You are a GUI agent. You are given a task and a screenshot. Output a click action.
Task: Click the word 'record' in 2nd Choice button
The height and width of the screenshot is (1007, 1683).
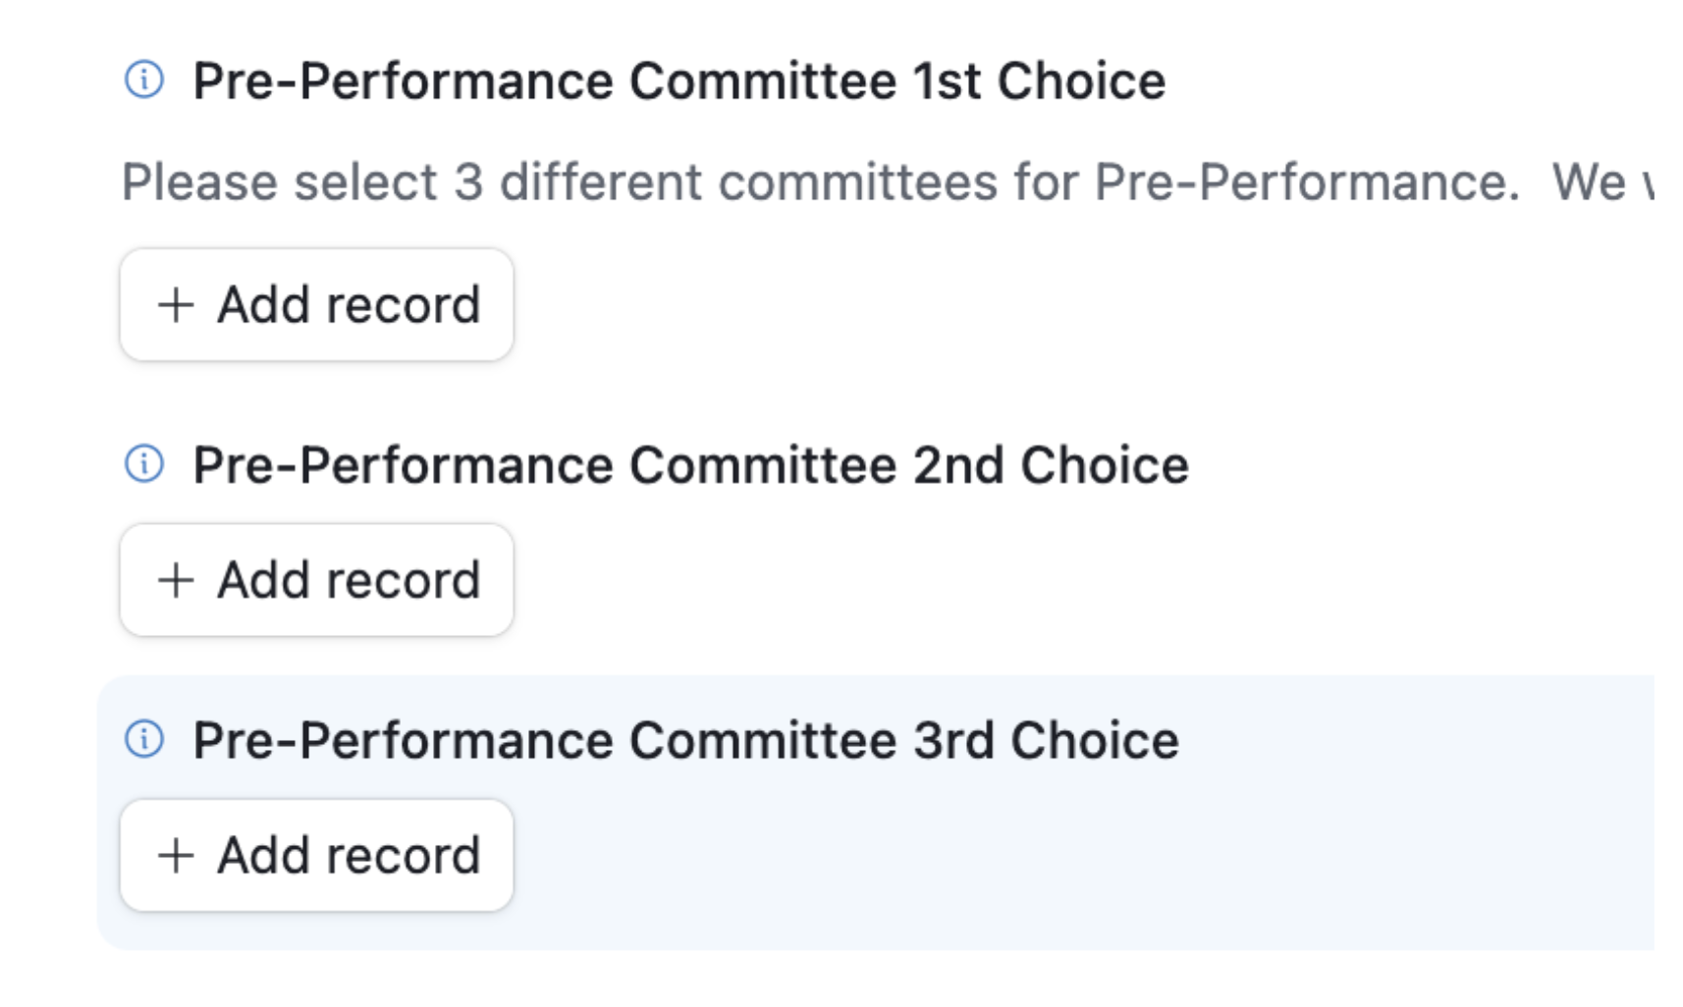click(x=404, y=580)
